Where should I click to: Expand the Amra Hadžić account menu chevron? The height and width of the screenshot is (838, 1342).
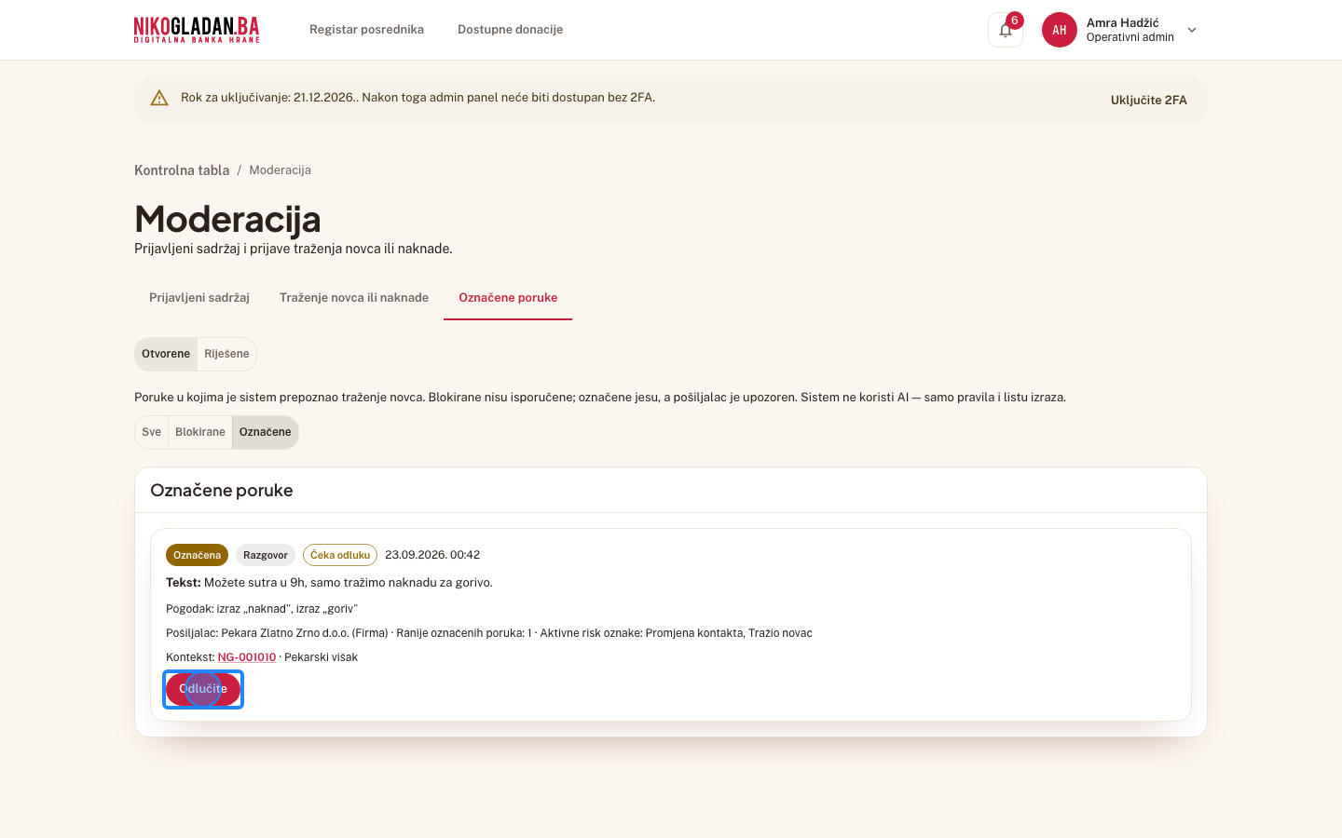pos(1191,30)
